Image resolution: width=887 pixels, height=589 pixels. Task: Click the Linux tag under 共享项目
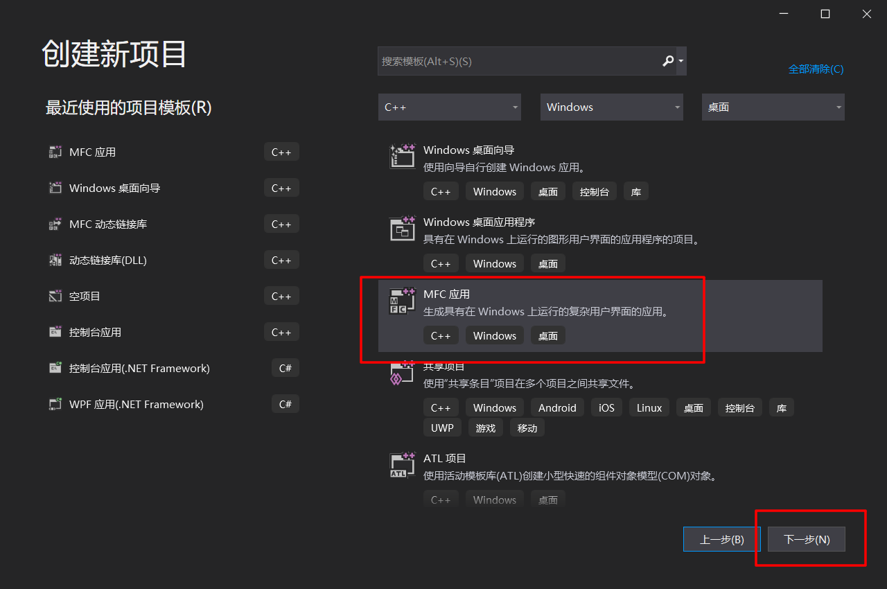coord(649,407)
